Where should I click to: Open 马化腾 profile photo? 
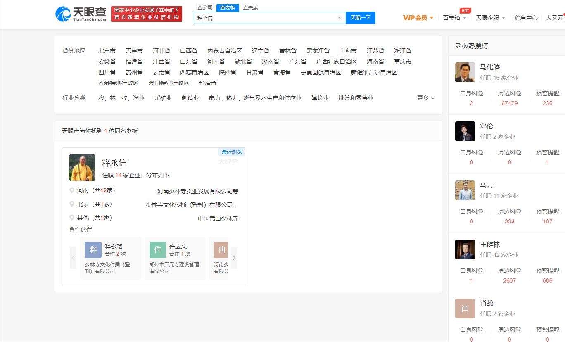pyautogui.click(x=465, y=72)
